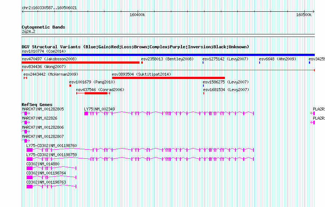This screenshot has height=207, width=325.
Task: Select the nsv834436 (Wong2007) thin red line
Action: (168, 70)
